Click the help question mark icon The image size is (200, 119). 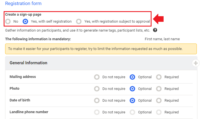coord(155,30)
